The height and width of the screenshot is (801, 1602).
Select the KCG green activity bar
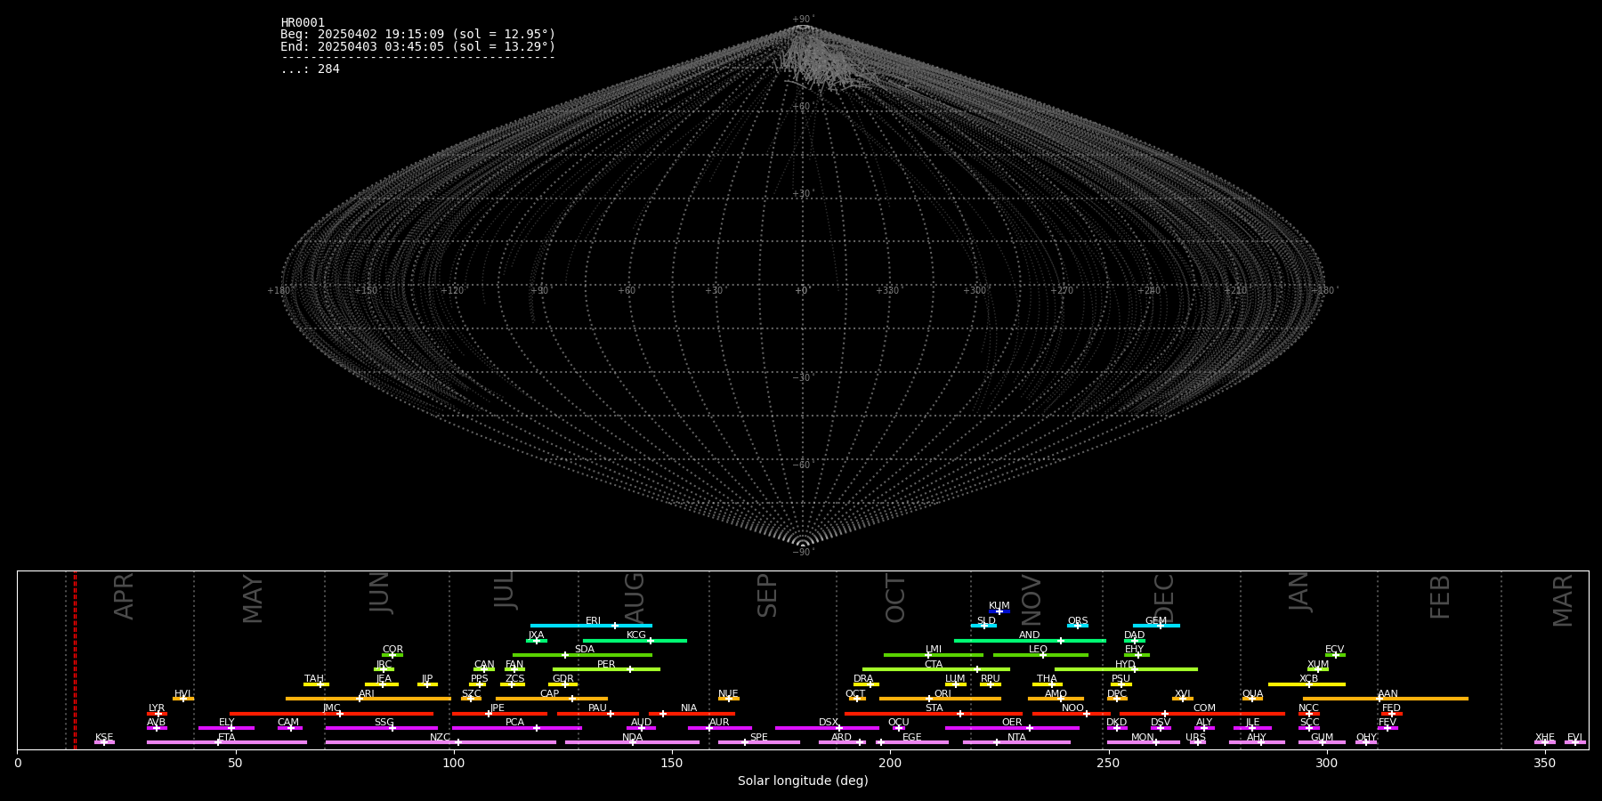click(635, 640)
